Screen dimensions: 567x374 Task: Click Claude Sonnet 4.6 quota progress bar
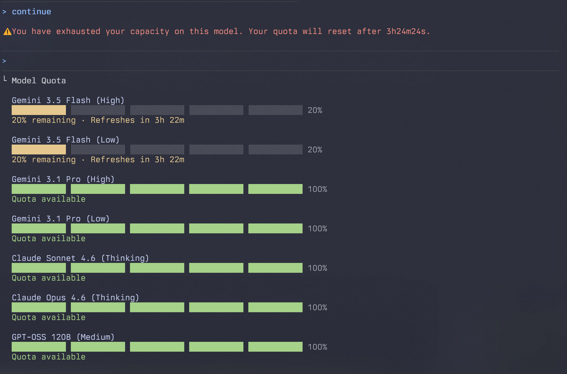coord(157,268)
